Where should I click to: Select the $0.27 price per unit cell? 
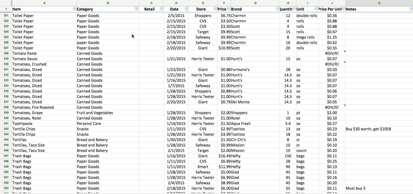pyautogui.click(x=332, y=124)
